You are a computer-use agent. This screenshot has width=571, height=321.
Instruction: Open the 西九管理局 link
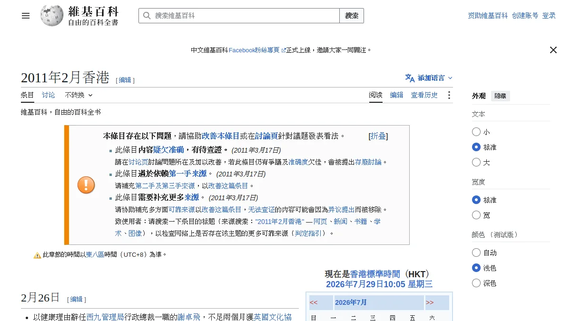[x=105, y=317]
